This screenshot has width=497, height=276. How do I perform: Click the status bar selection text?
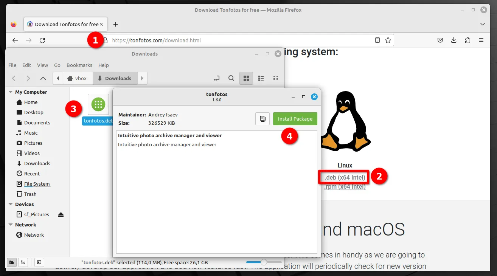point(144,262)
